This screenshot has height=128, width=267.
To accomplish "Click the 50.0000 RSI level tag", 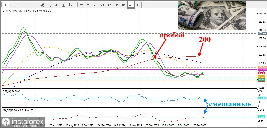I will tap(262, 98).
